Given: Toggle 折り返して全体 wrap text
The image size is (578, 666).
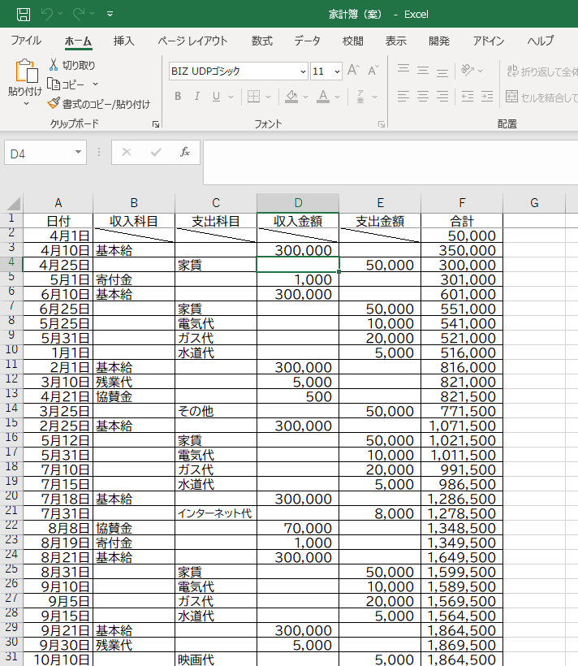Looking at the screenshot, I should pyautogui.click(x=542, y=71).
